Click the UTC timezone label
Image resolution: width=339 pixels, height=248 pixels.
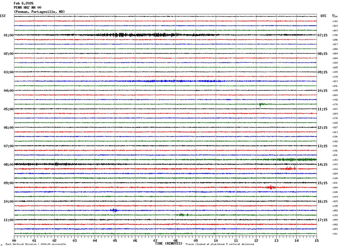324,16
